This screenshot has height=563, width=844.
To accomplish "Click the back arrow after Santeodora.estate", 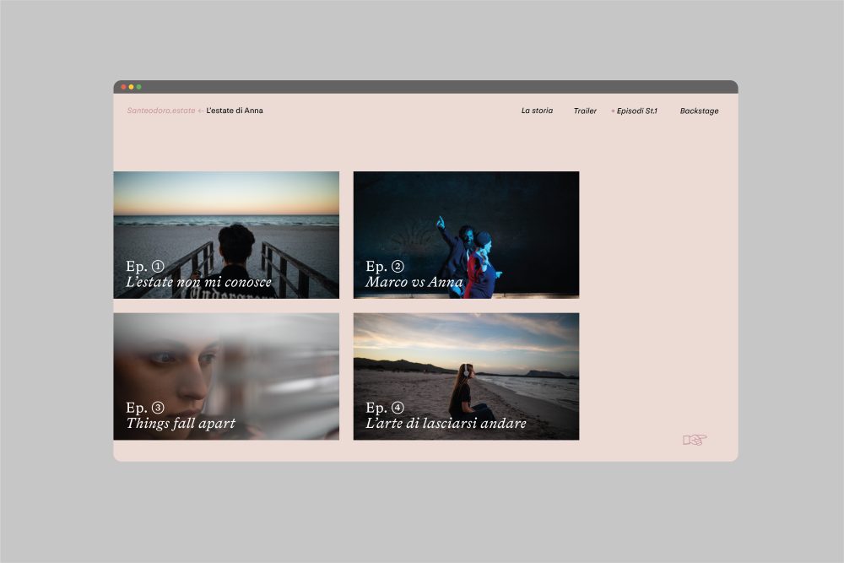I will [x=201, y=111].
